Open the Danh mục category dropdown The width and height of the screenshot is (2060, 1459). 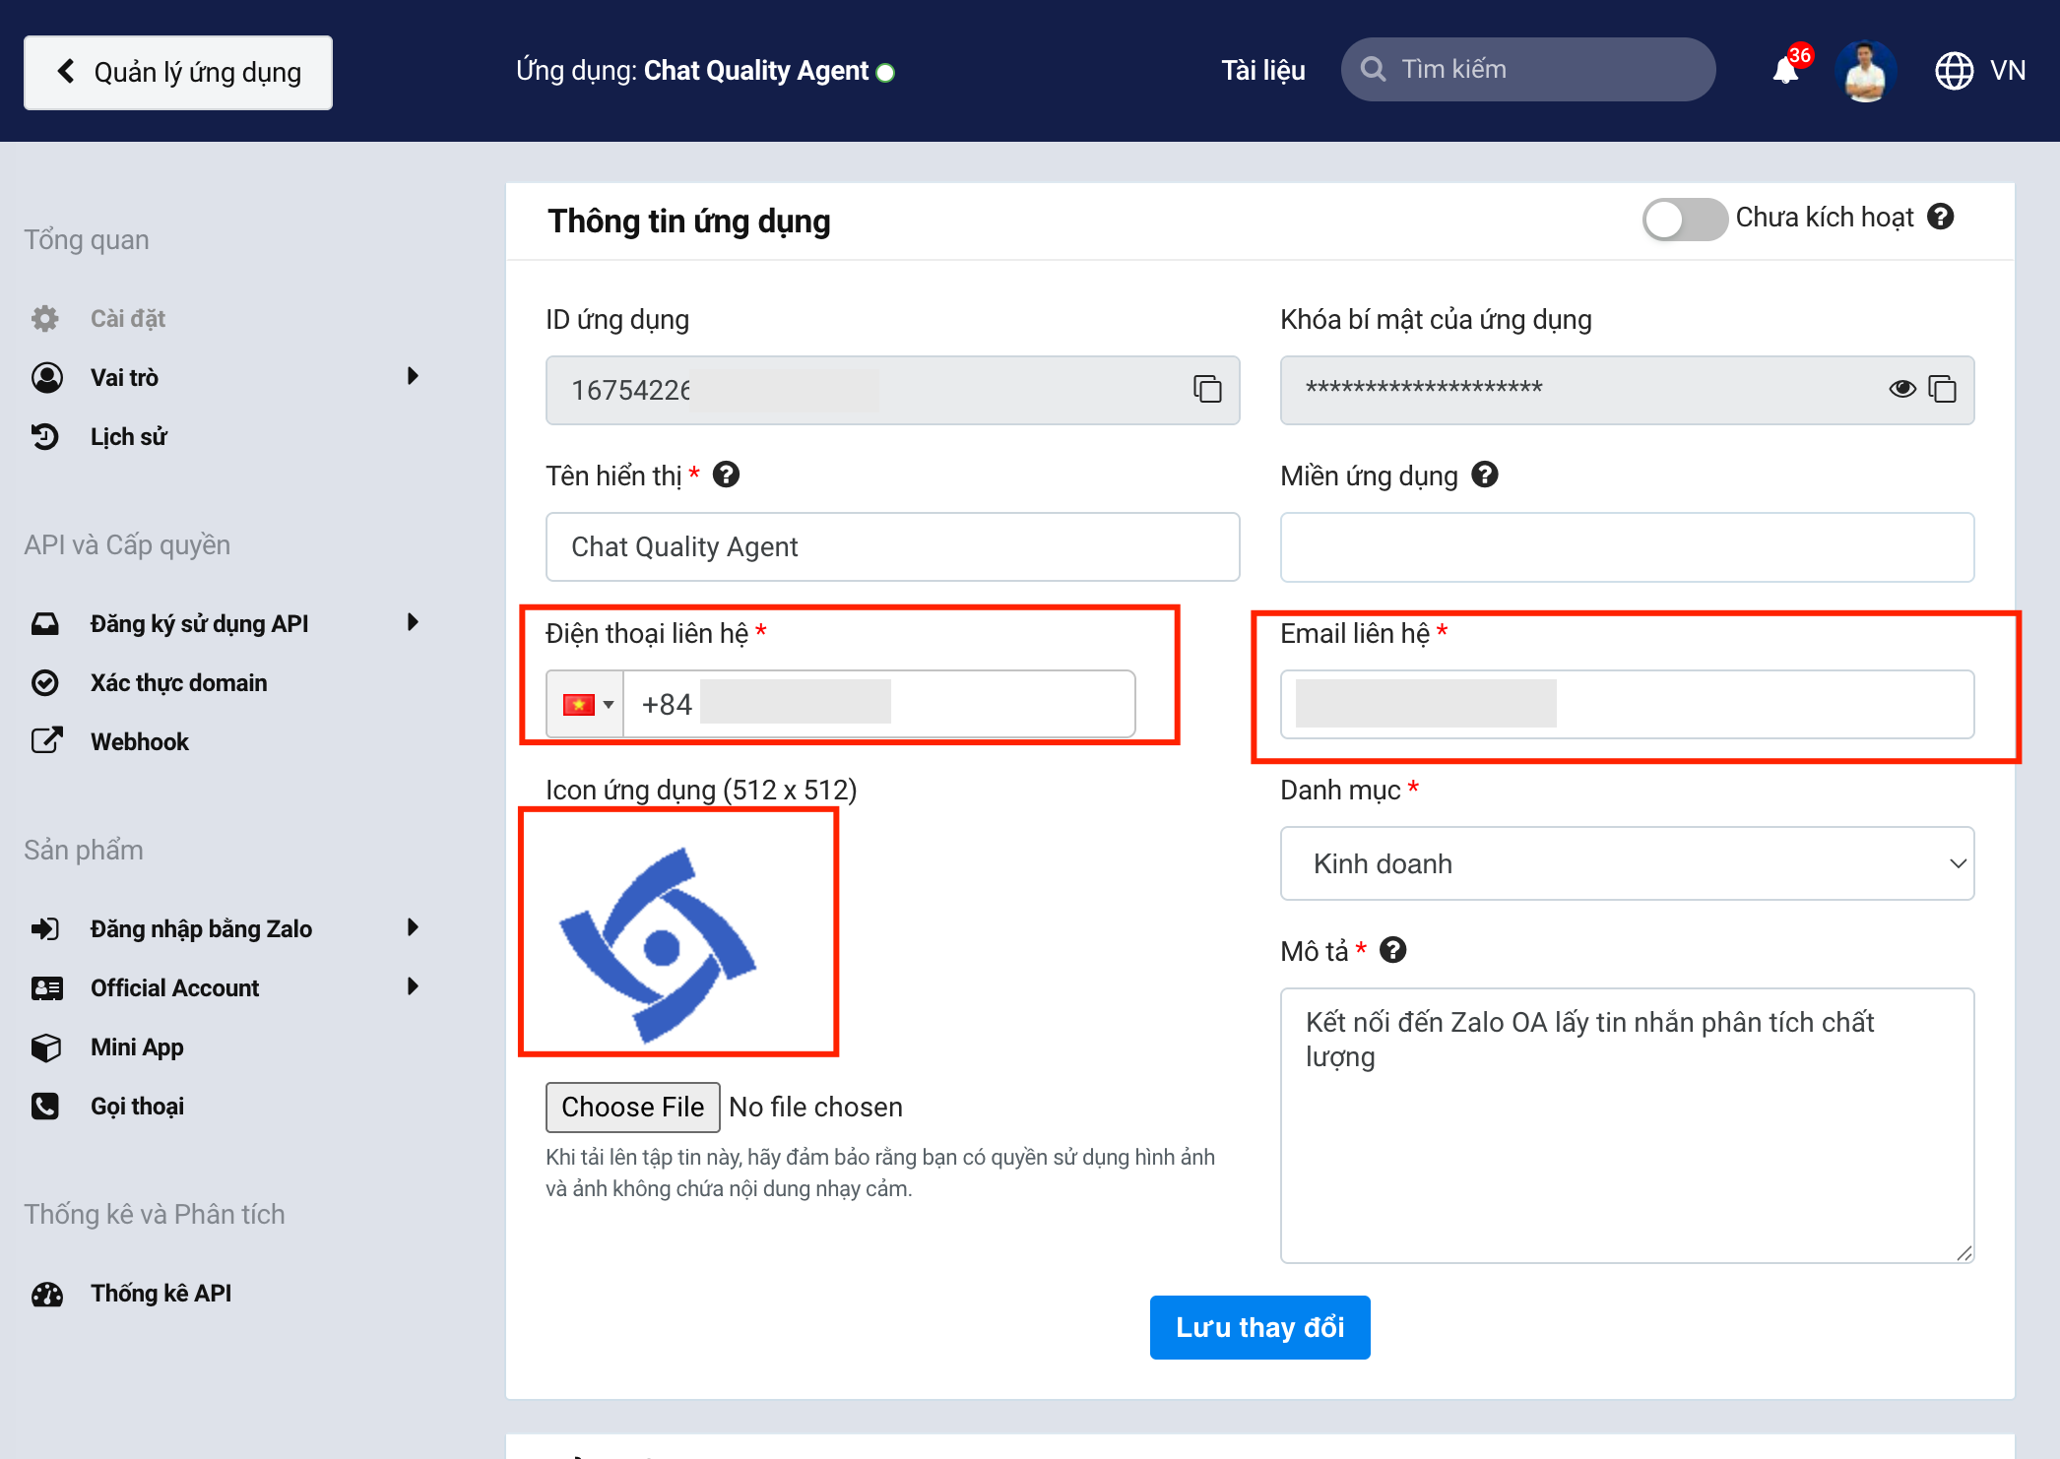pyautogui.click(x=1626, y=863)
